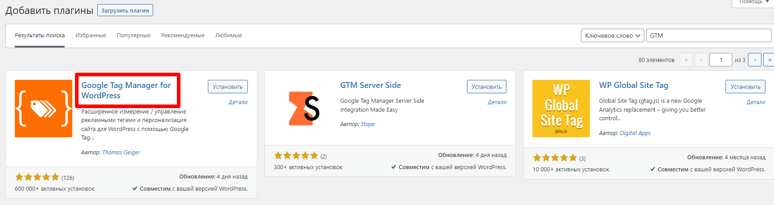Click the previous page arrow button
The height and width of the screenshot is (205, 774).
tap(701, 60)
